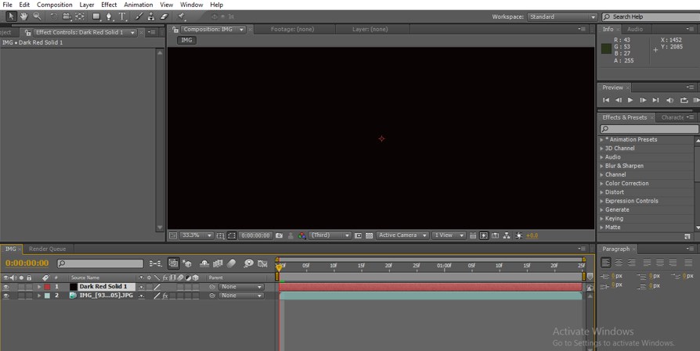Select the Eraser tool
The height and width of the screenshot is (351, 700).
coord(164,16)
